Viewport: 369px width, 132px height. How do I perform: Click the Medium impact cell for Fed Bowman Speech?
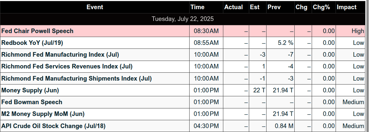coord(353,102)
